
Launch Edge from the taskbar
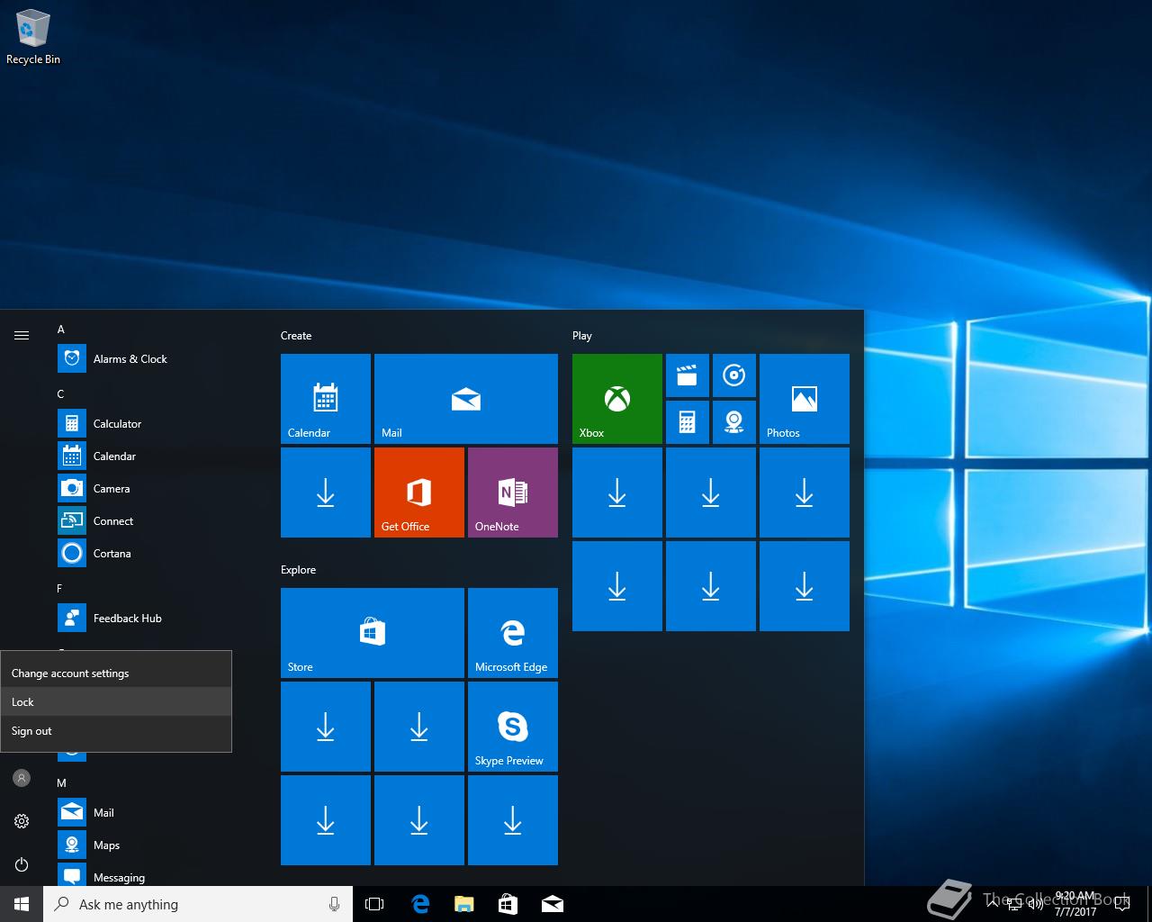click(419, 904)
